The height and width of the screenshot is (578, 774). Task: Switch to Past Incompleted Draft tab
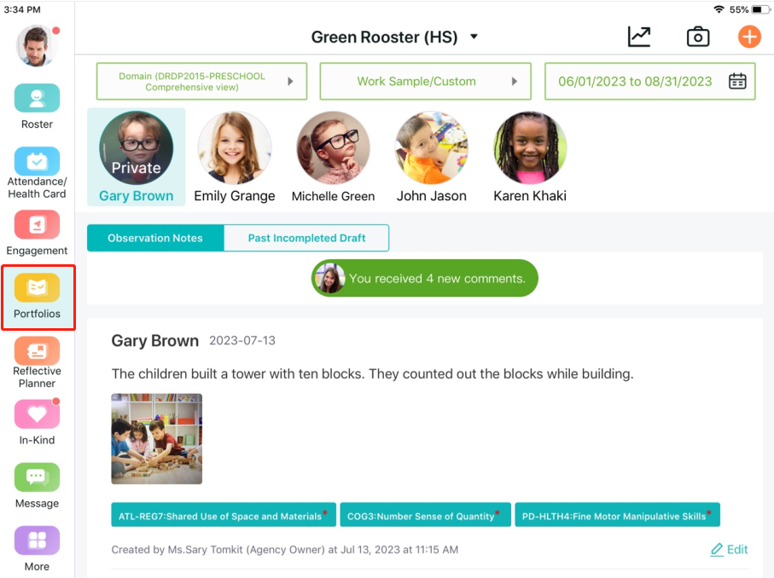306,238
